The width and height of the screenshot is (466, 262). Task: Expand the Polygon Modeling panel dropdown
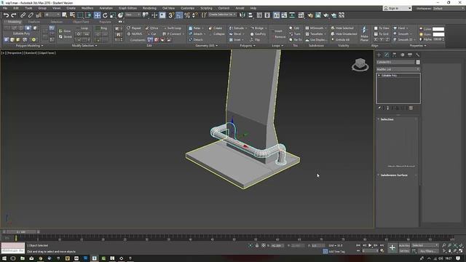[29, 46]
